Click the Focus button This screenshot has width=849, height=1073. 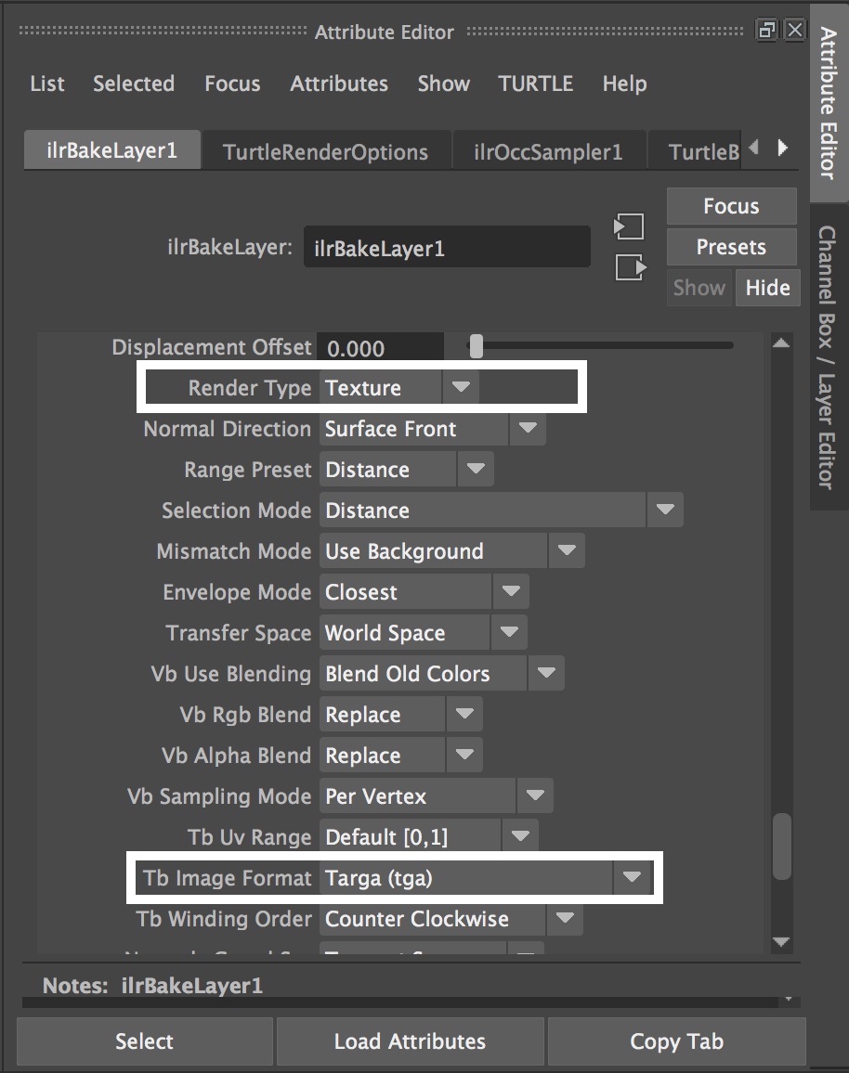(731, 206)
